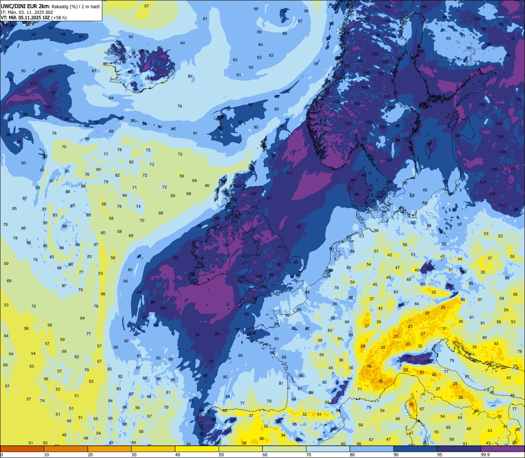Click the humidity value '15' over Corsica
525x458 pixels.
coord(411,405)
